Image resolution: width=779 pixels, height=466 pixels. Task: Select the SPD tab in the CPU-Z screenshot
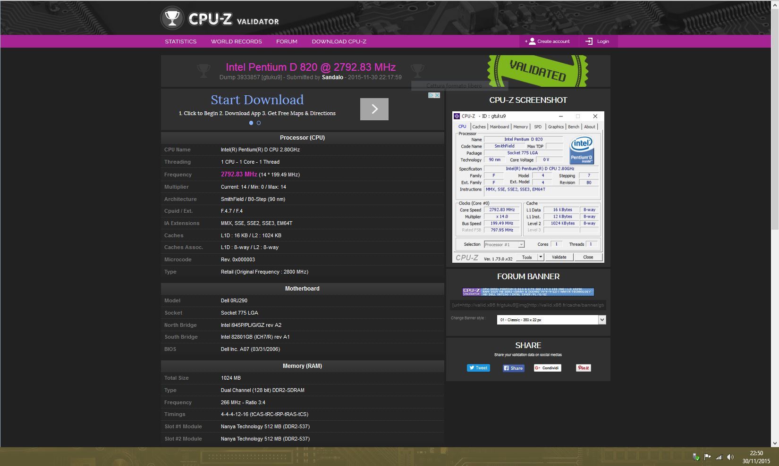(x=538, y=127)
